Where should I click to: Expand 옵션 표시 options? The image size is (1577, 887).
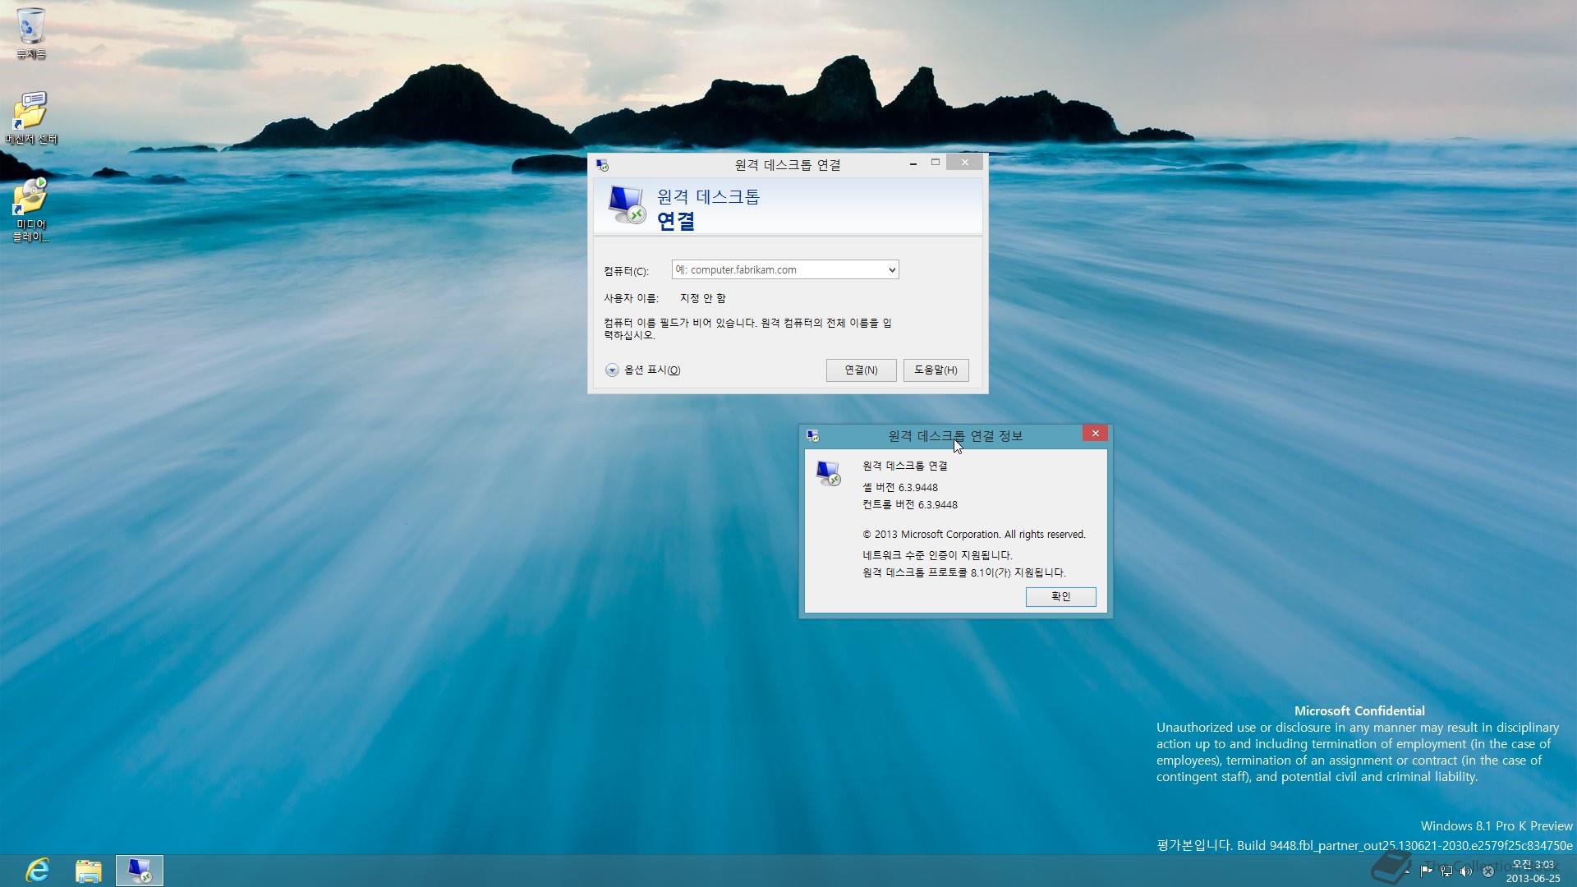click(x=643, y=370)
